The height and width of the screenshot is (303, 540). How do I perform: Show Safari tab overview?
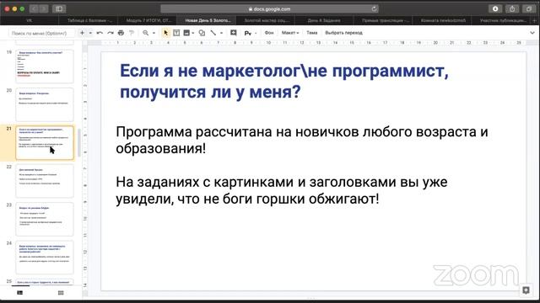[529, 9]
